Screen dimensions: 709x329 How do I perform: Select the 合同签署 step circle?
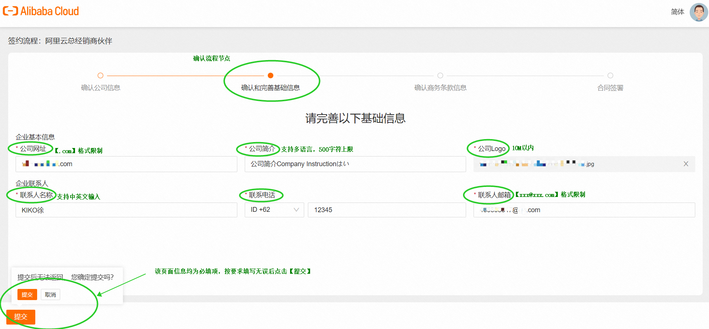[610, 76]
